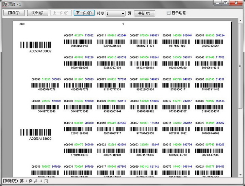Maximize the preview window
The image size is (245, 186).
pyautogui.click(x=225, y=3)
